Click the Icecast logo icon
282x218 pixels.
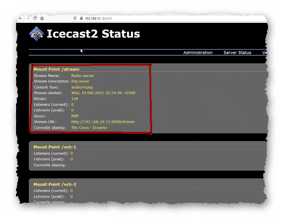[x=37, y=34]
